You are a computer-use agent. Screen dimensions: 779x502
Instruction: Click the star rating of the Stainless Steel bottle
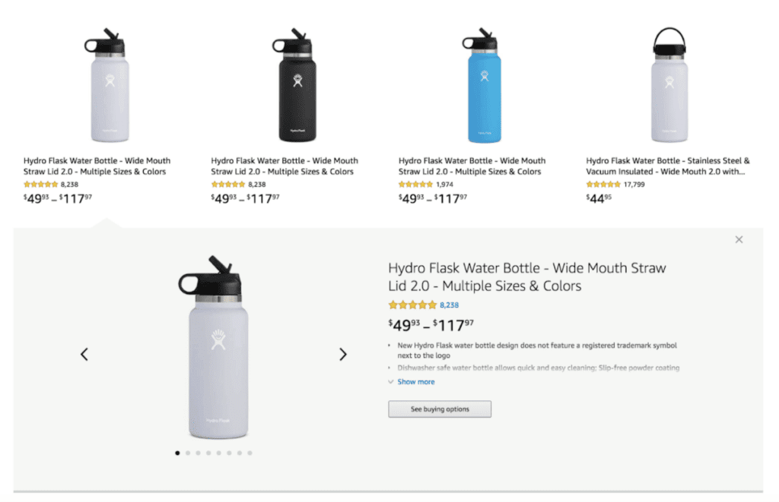coord(605,184)
